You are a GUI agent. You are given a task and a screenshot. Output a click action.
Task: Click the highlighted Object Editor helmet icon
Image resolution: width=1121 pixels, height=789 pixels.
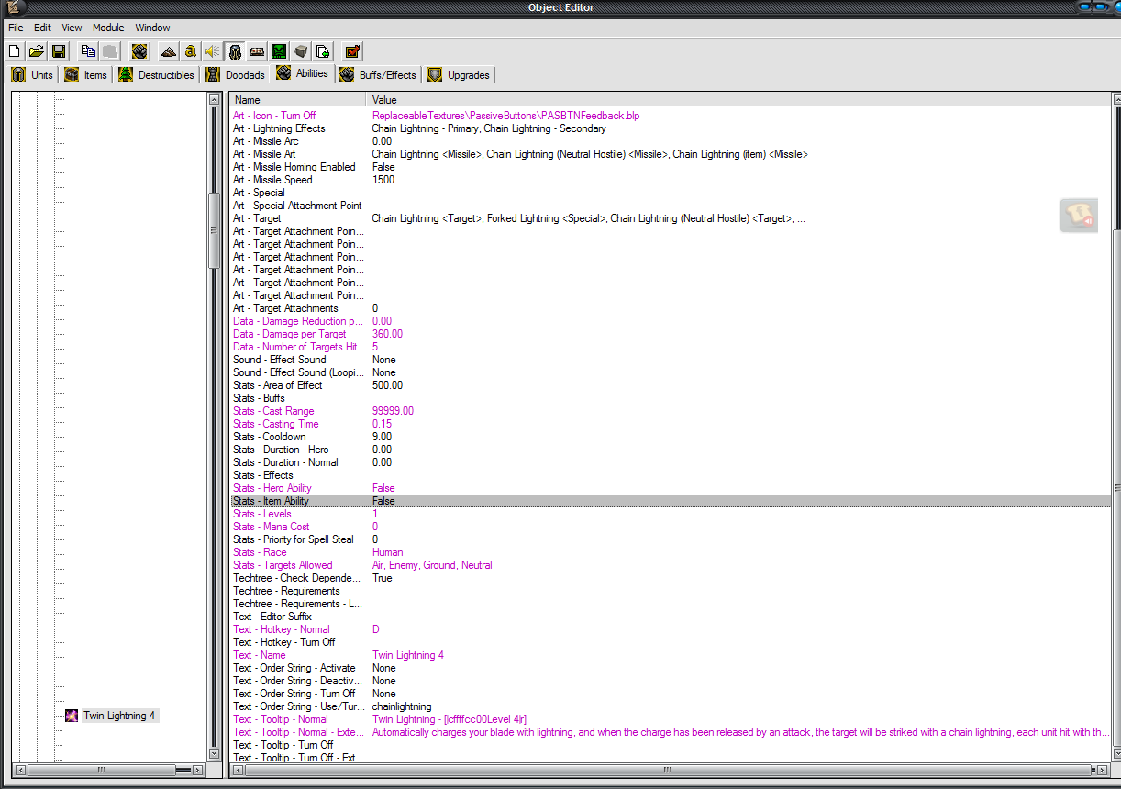[235, 51]
